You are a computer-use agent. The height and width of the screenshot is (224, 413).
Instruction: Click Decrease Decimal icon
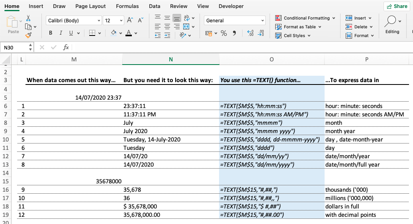pyautogui.click(x=261, y=33)
